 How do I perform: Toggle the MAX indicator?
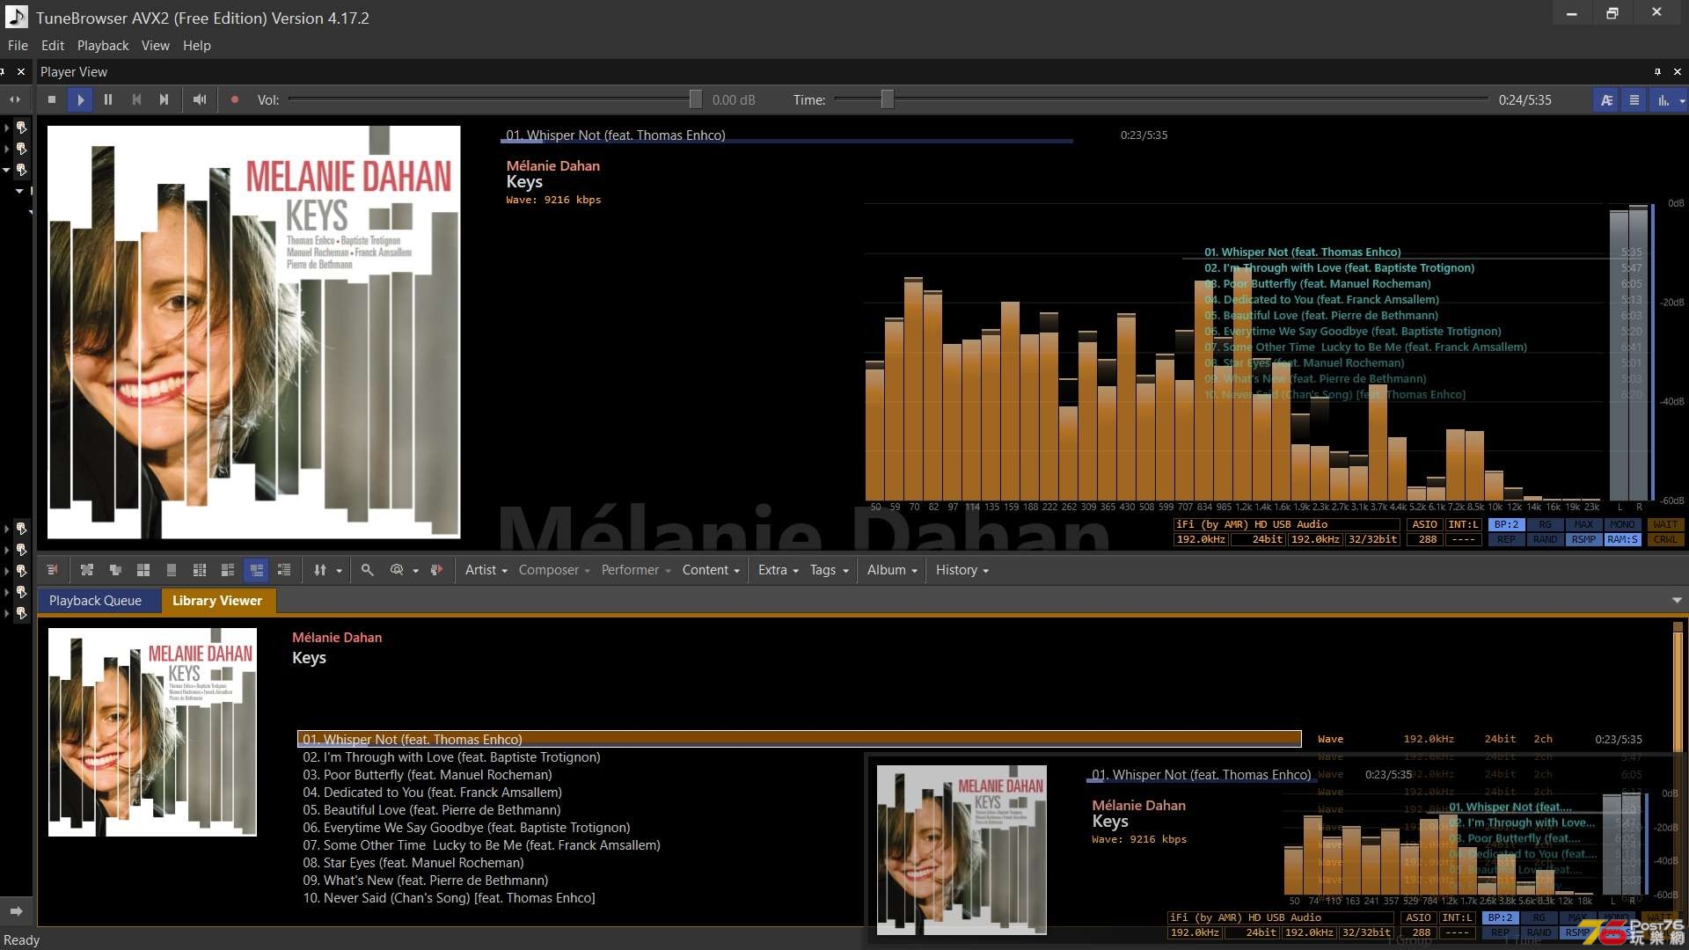(x=1583, y=525)
